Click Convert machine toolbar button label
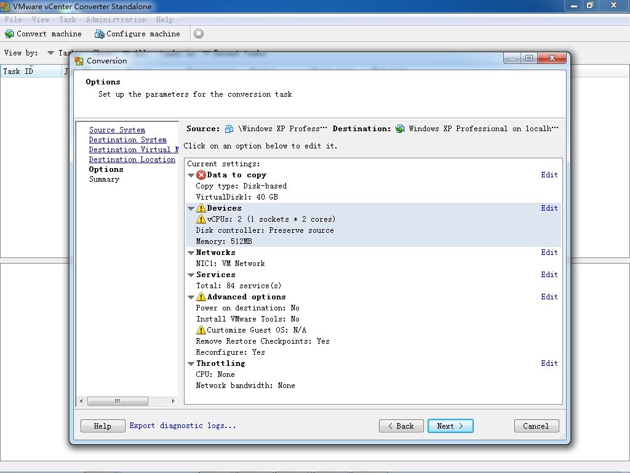 pos(49,34)
